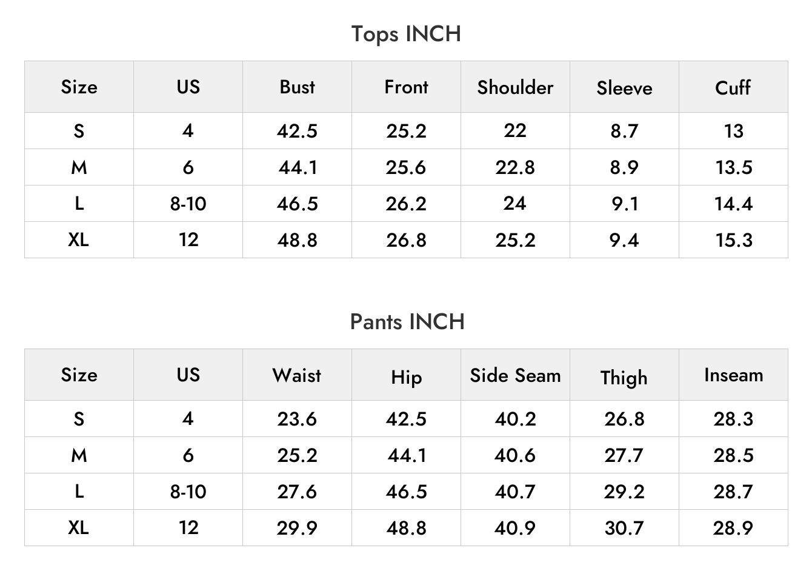The height and width of the screenshot is (588, 812).
Task: Select the 15.3 cuff value
Action: click(x=733, y=240)
